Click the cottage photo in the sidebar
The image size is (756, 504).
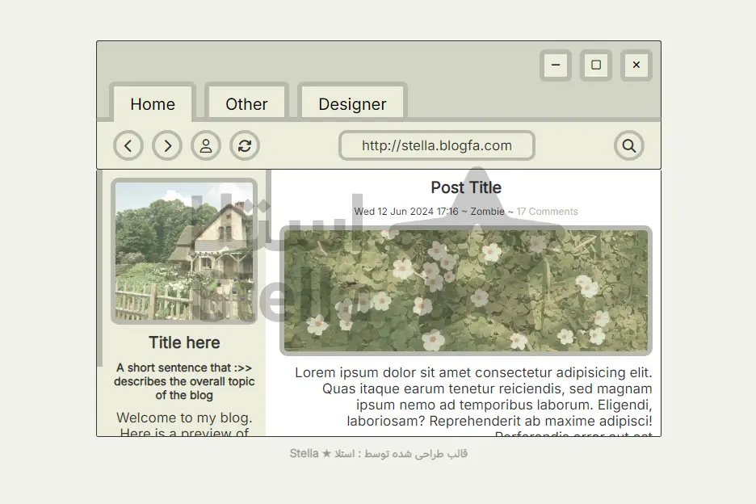click(x=184, y=251)
